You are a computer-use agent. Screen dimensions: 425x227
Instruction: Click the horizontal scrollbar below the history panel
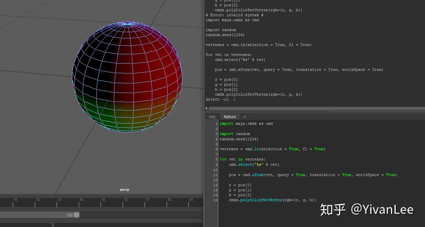(x=314, y=108)
